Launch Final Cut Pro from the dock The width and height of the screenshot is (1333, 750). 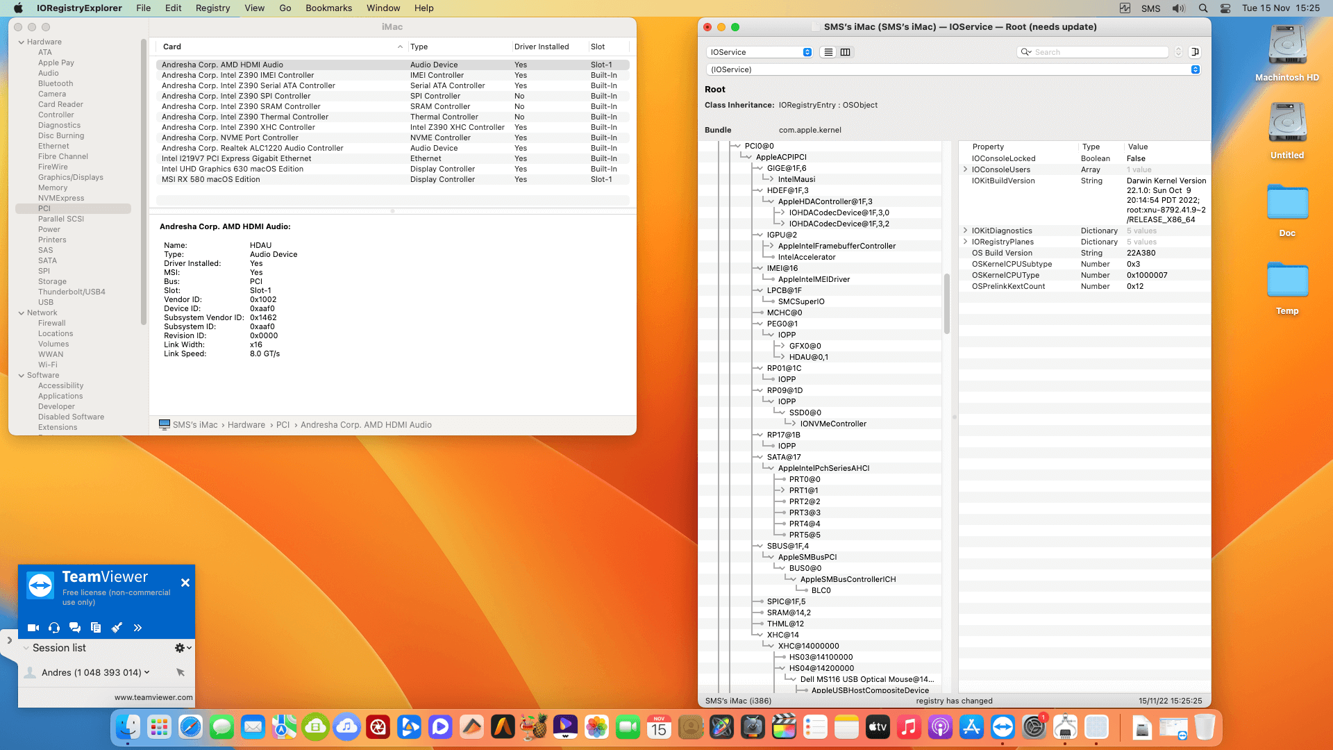coord(784,727)
